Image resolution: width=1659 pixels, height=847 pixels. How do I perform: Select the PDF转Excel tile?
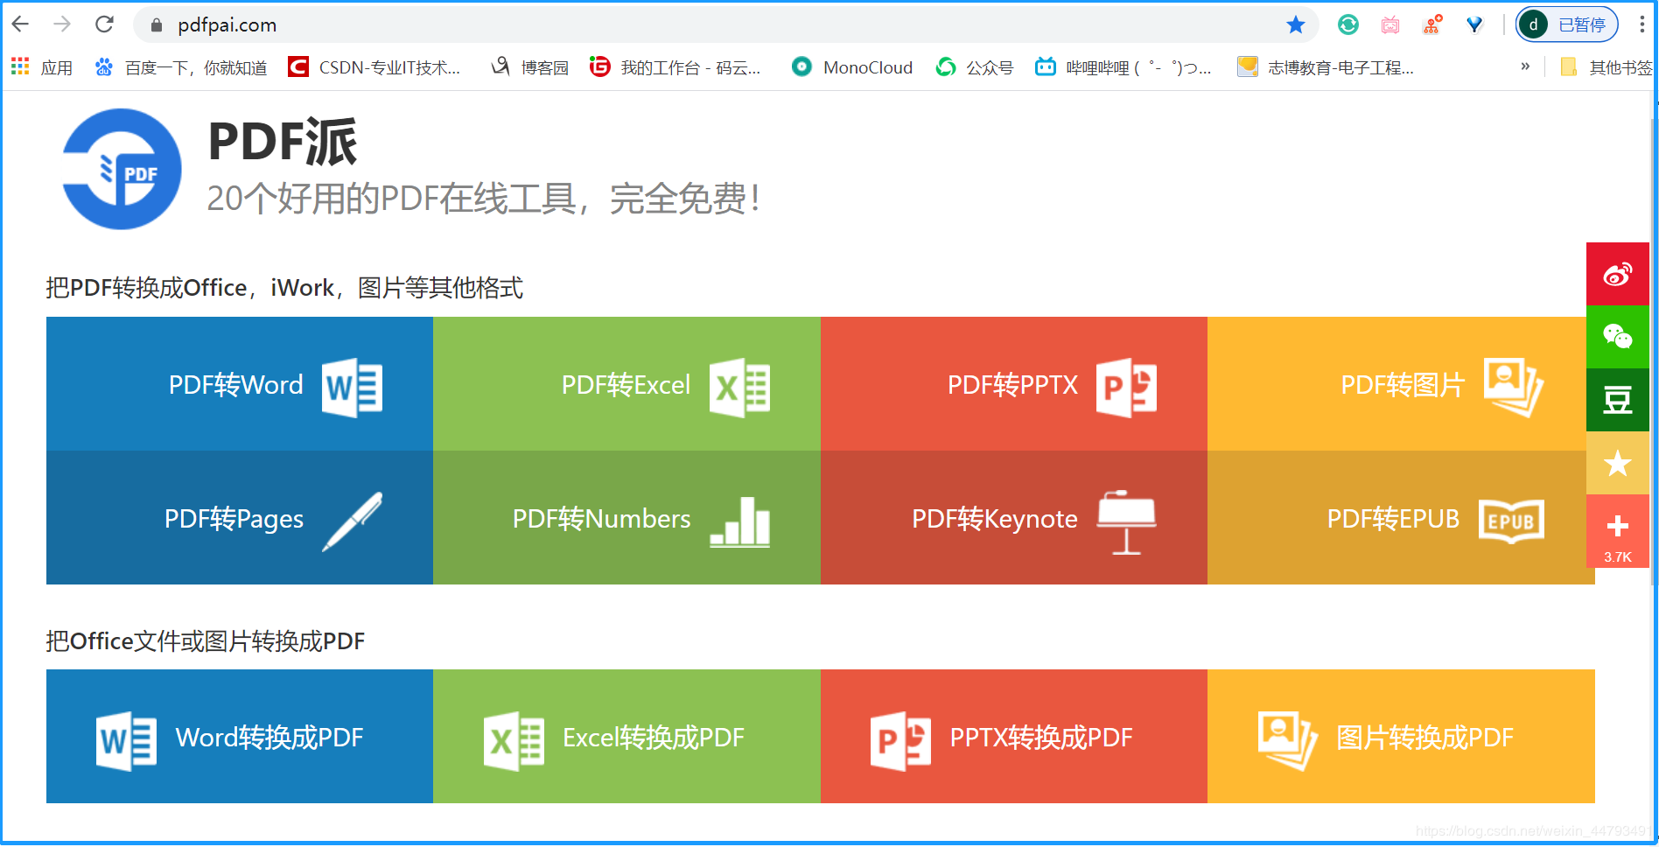tap(626, 384)
